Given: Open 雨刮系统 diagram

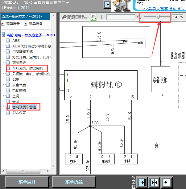Looking at the screenshot, I should 19,63.
